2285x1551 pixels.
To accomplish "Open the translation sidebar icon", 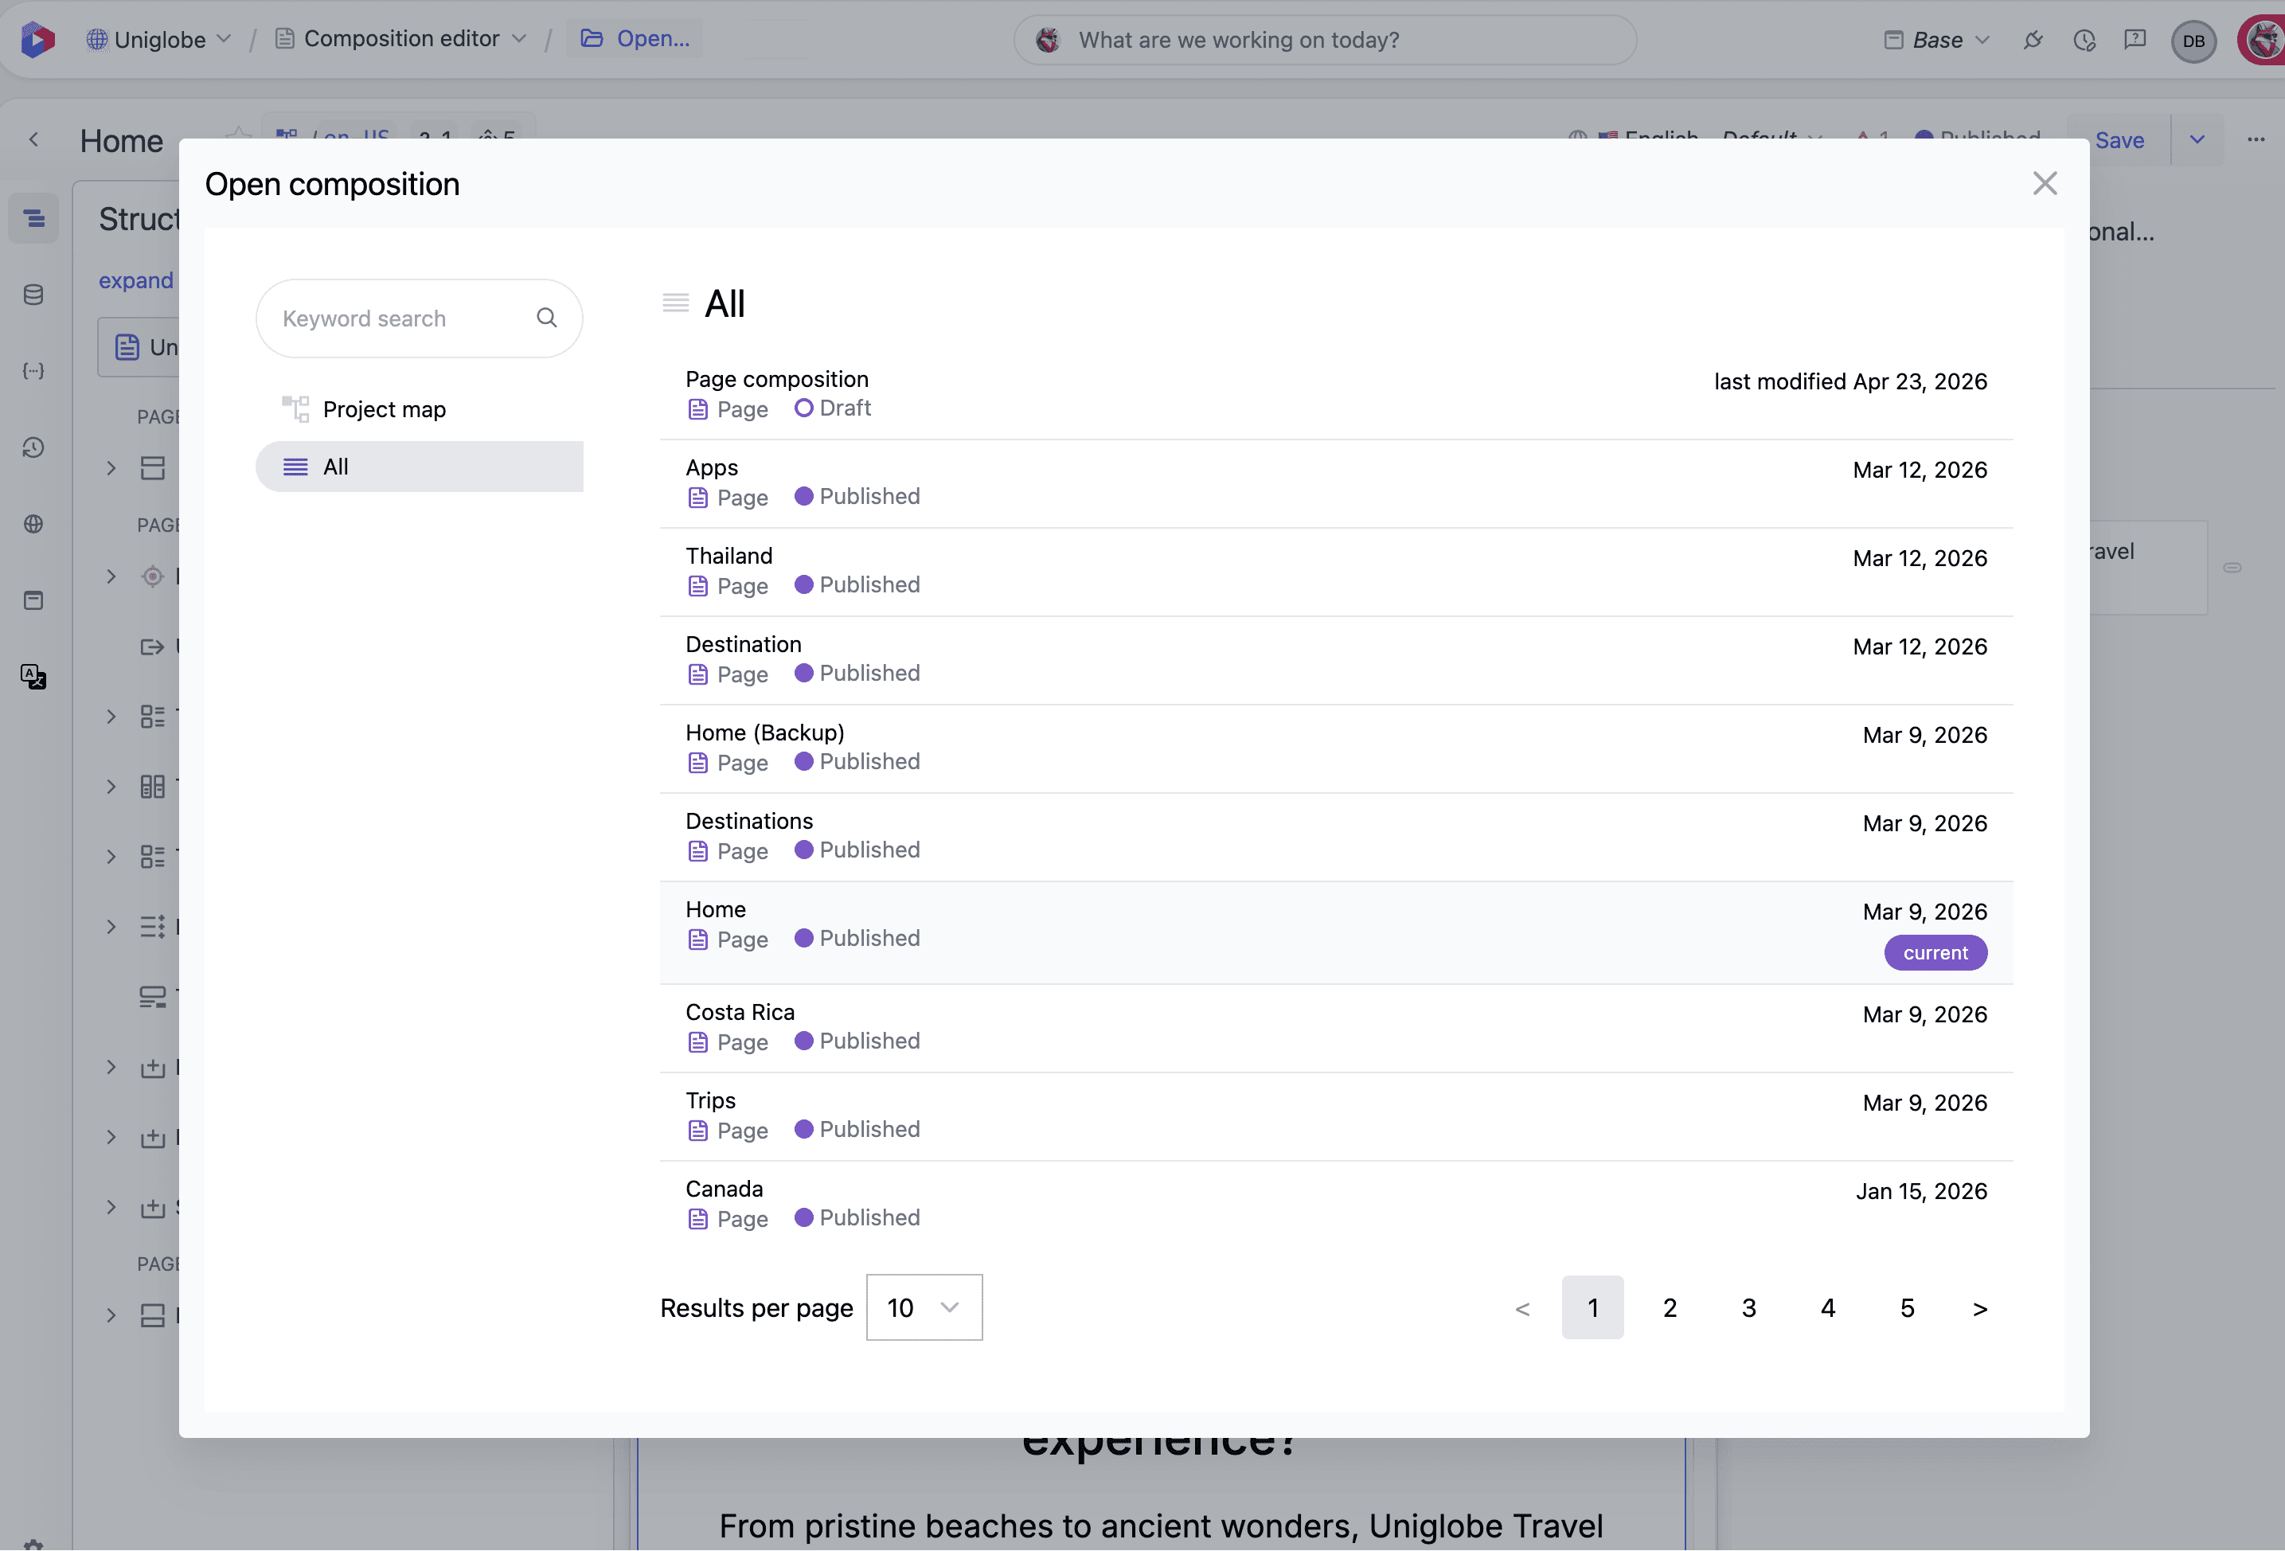I will click(x=33, y=677).
